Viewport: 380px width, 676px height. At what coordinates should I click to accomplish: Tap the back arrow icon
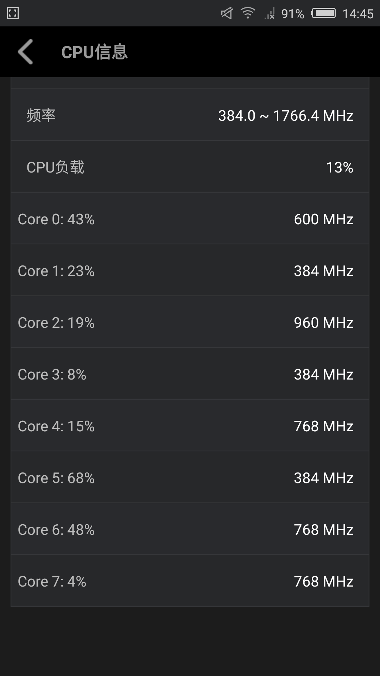25,52
